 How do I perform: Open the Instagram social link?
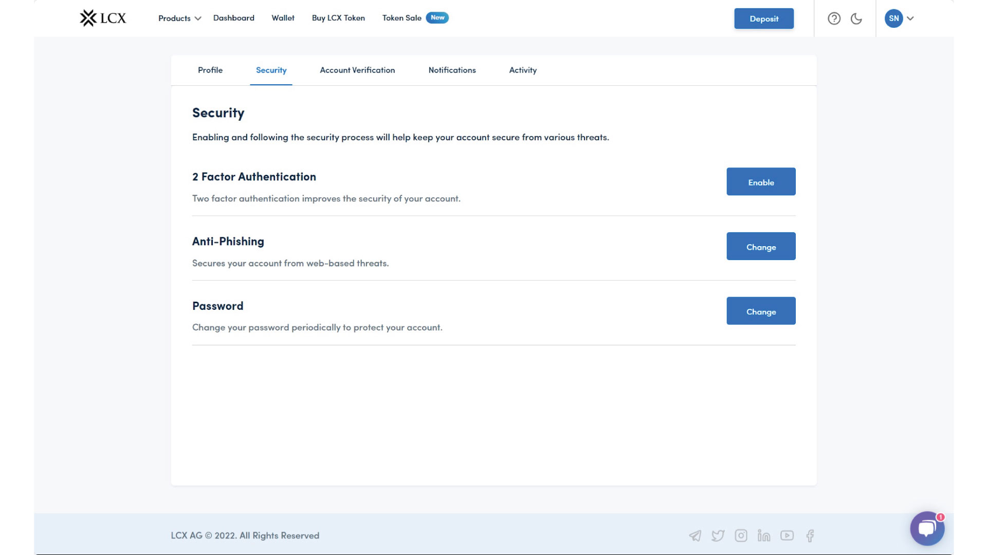pos(741,536)
